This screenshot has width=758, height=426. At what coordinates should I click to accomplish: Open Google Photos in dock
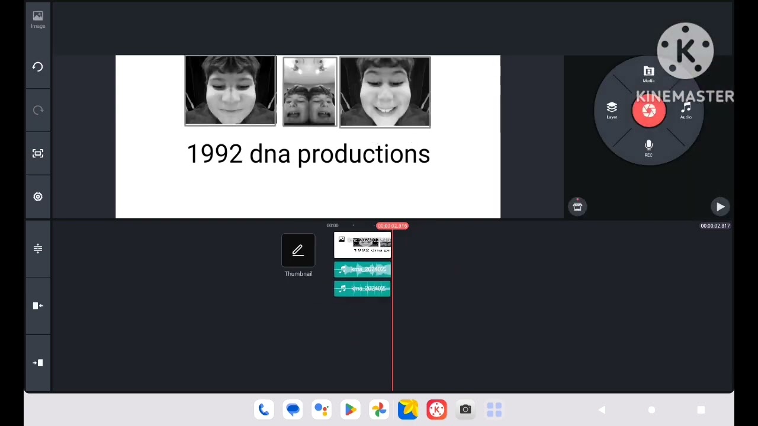(379, 409)
